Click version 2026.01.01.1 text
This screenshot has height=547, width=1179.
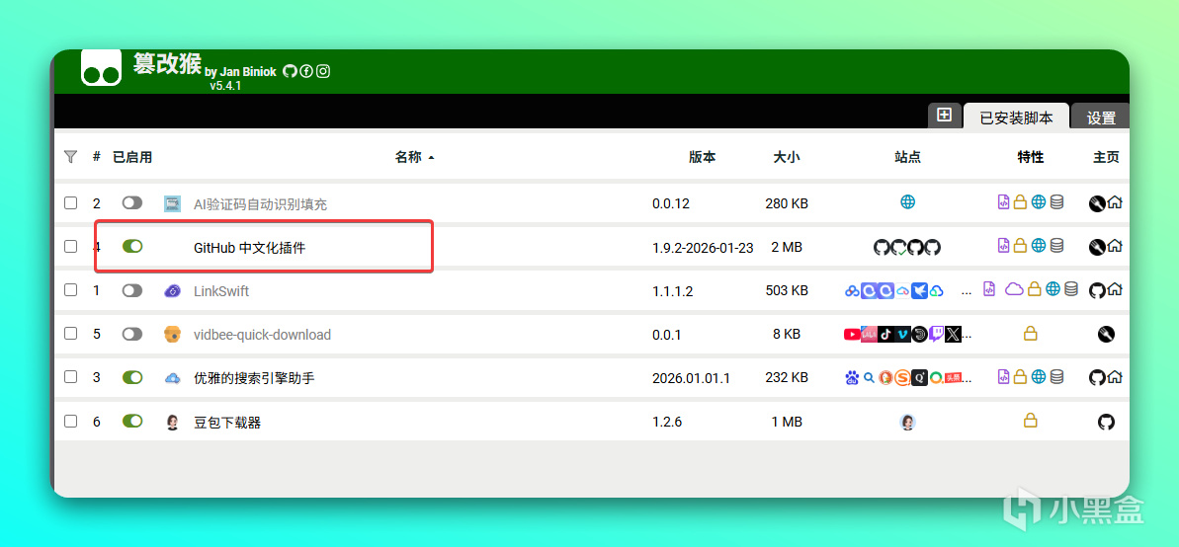[x=691, y=378]
